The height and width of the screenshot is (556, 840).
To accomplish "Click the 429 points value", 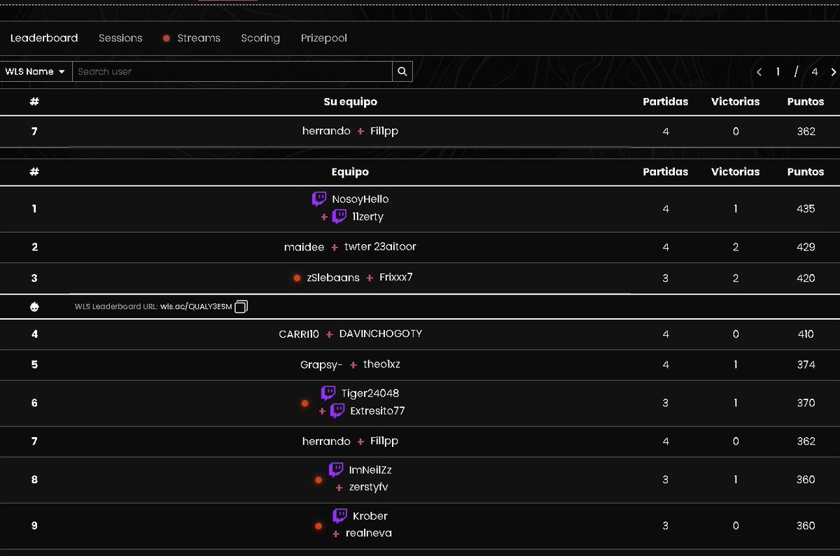I will [806, 247].
